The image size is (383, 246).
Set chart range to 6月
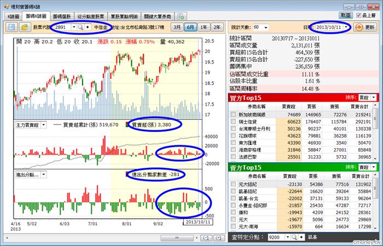tap(190, 27)
